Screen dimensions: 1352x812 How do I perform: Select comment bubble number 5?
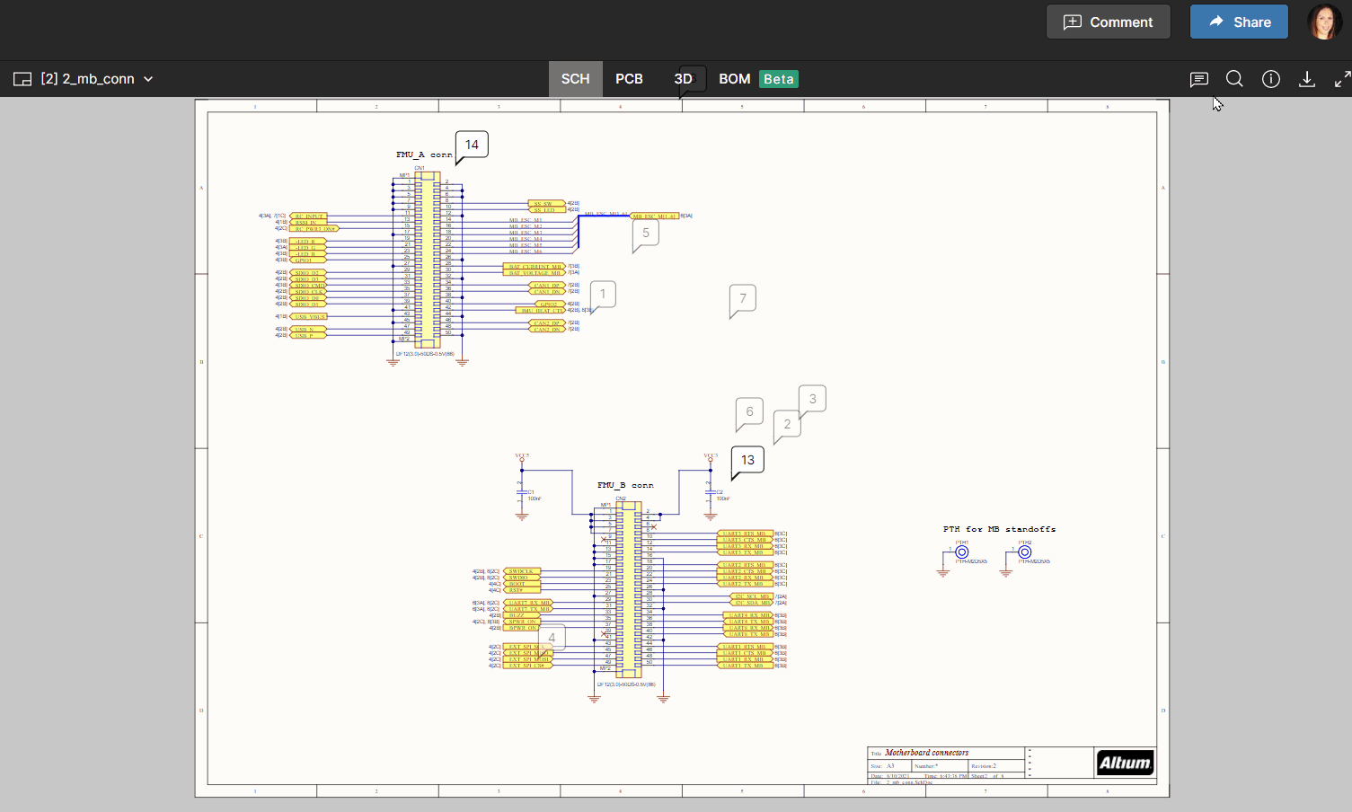point(645,233)
